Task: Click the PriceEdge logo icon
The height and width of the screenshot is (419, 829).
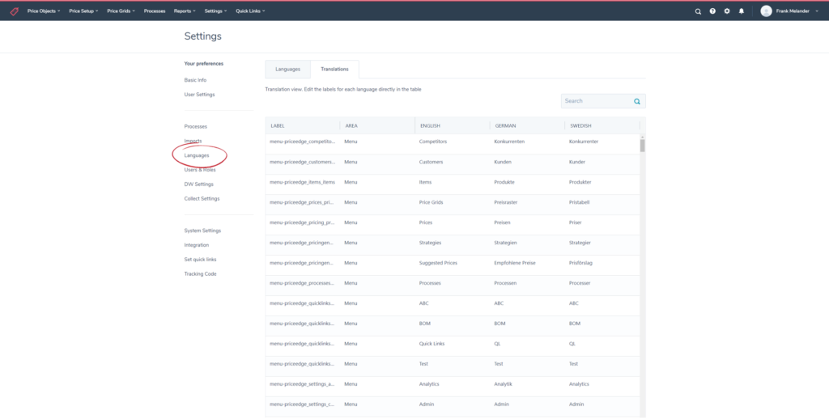Action: pos(14,11)
